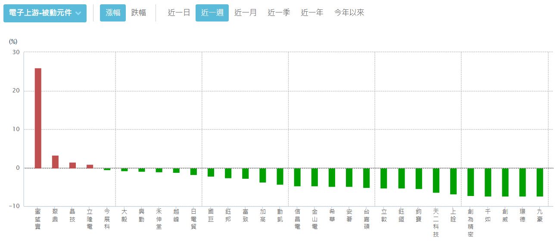Switch to 近一月 period
557x242 pixels.
coord(246,13)
